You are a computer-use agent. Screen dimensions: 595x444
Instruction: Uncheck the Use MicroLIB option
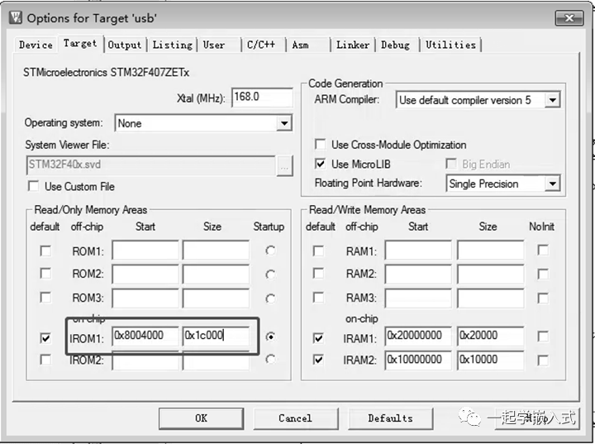321,164
